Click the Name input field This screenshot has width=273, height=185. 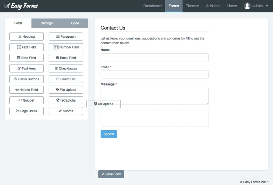(155, 57)
